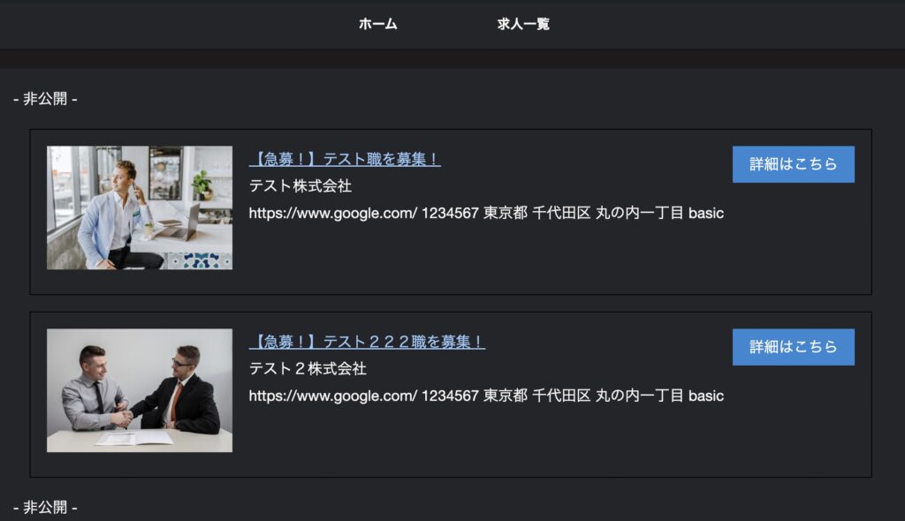Click the google.com URL in the second listing

[x=333, y=396]
